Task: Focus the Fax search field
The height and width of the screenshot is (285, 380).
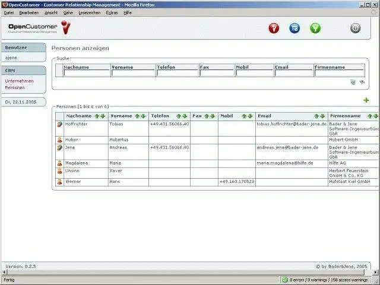Action: (217, 73)
